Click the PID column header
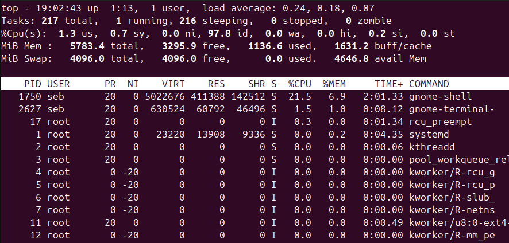 (33, 84)
